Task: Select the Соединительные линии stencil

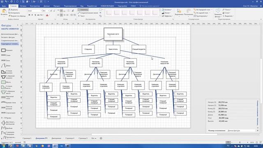Action: tap(10, 41)
